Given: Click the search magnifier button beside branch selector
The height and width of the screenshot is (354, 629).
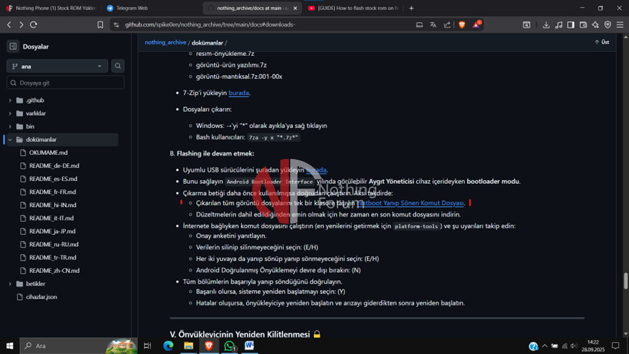Looking at the screenshot, I should [118, 66].
